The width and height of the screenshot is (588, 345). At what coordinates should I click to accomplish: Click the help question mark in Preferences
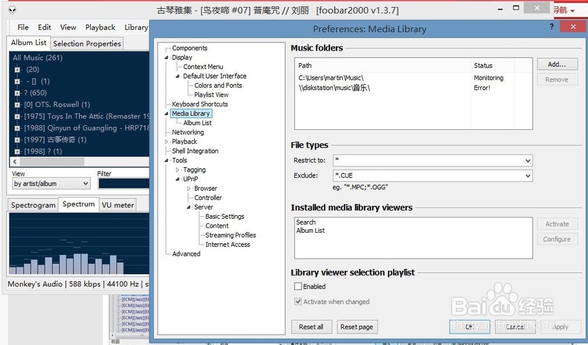coord(552,26)
